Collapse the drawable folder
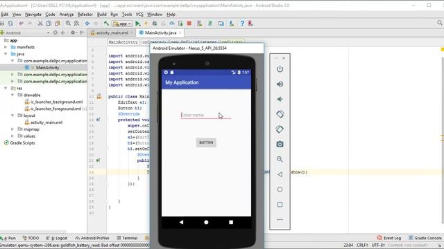The image size is (444, 249). (x=12, y=95)
